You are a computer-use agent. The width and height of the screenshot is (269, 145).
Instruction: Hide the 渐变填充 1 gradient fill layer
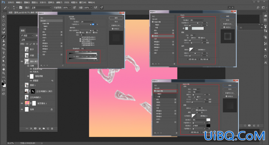point(22,103)
